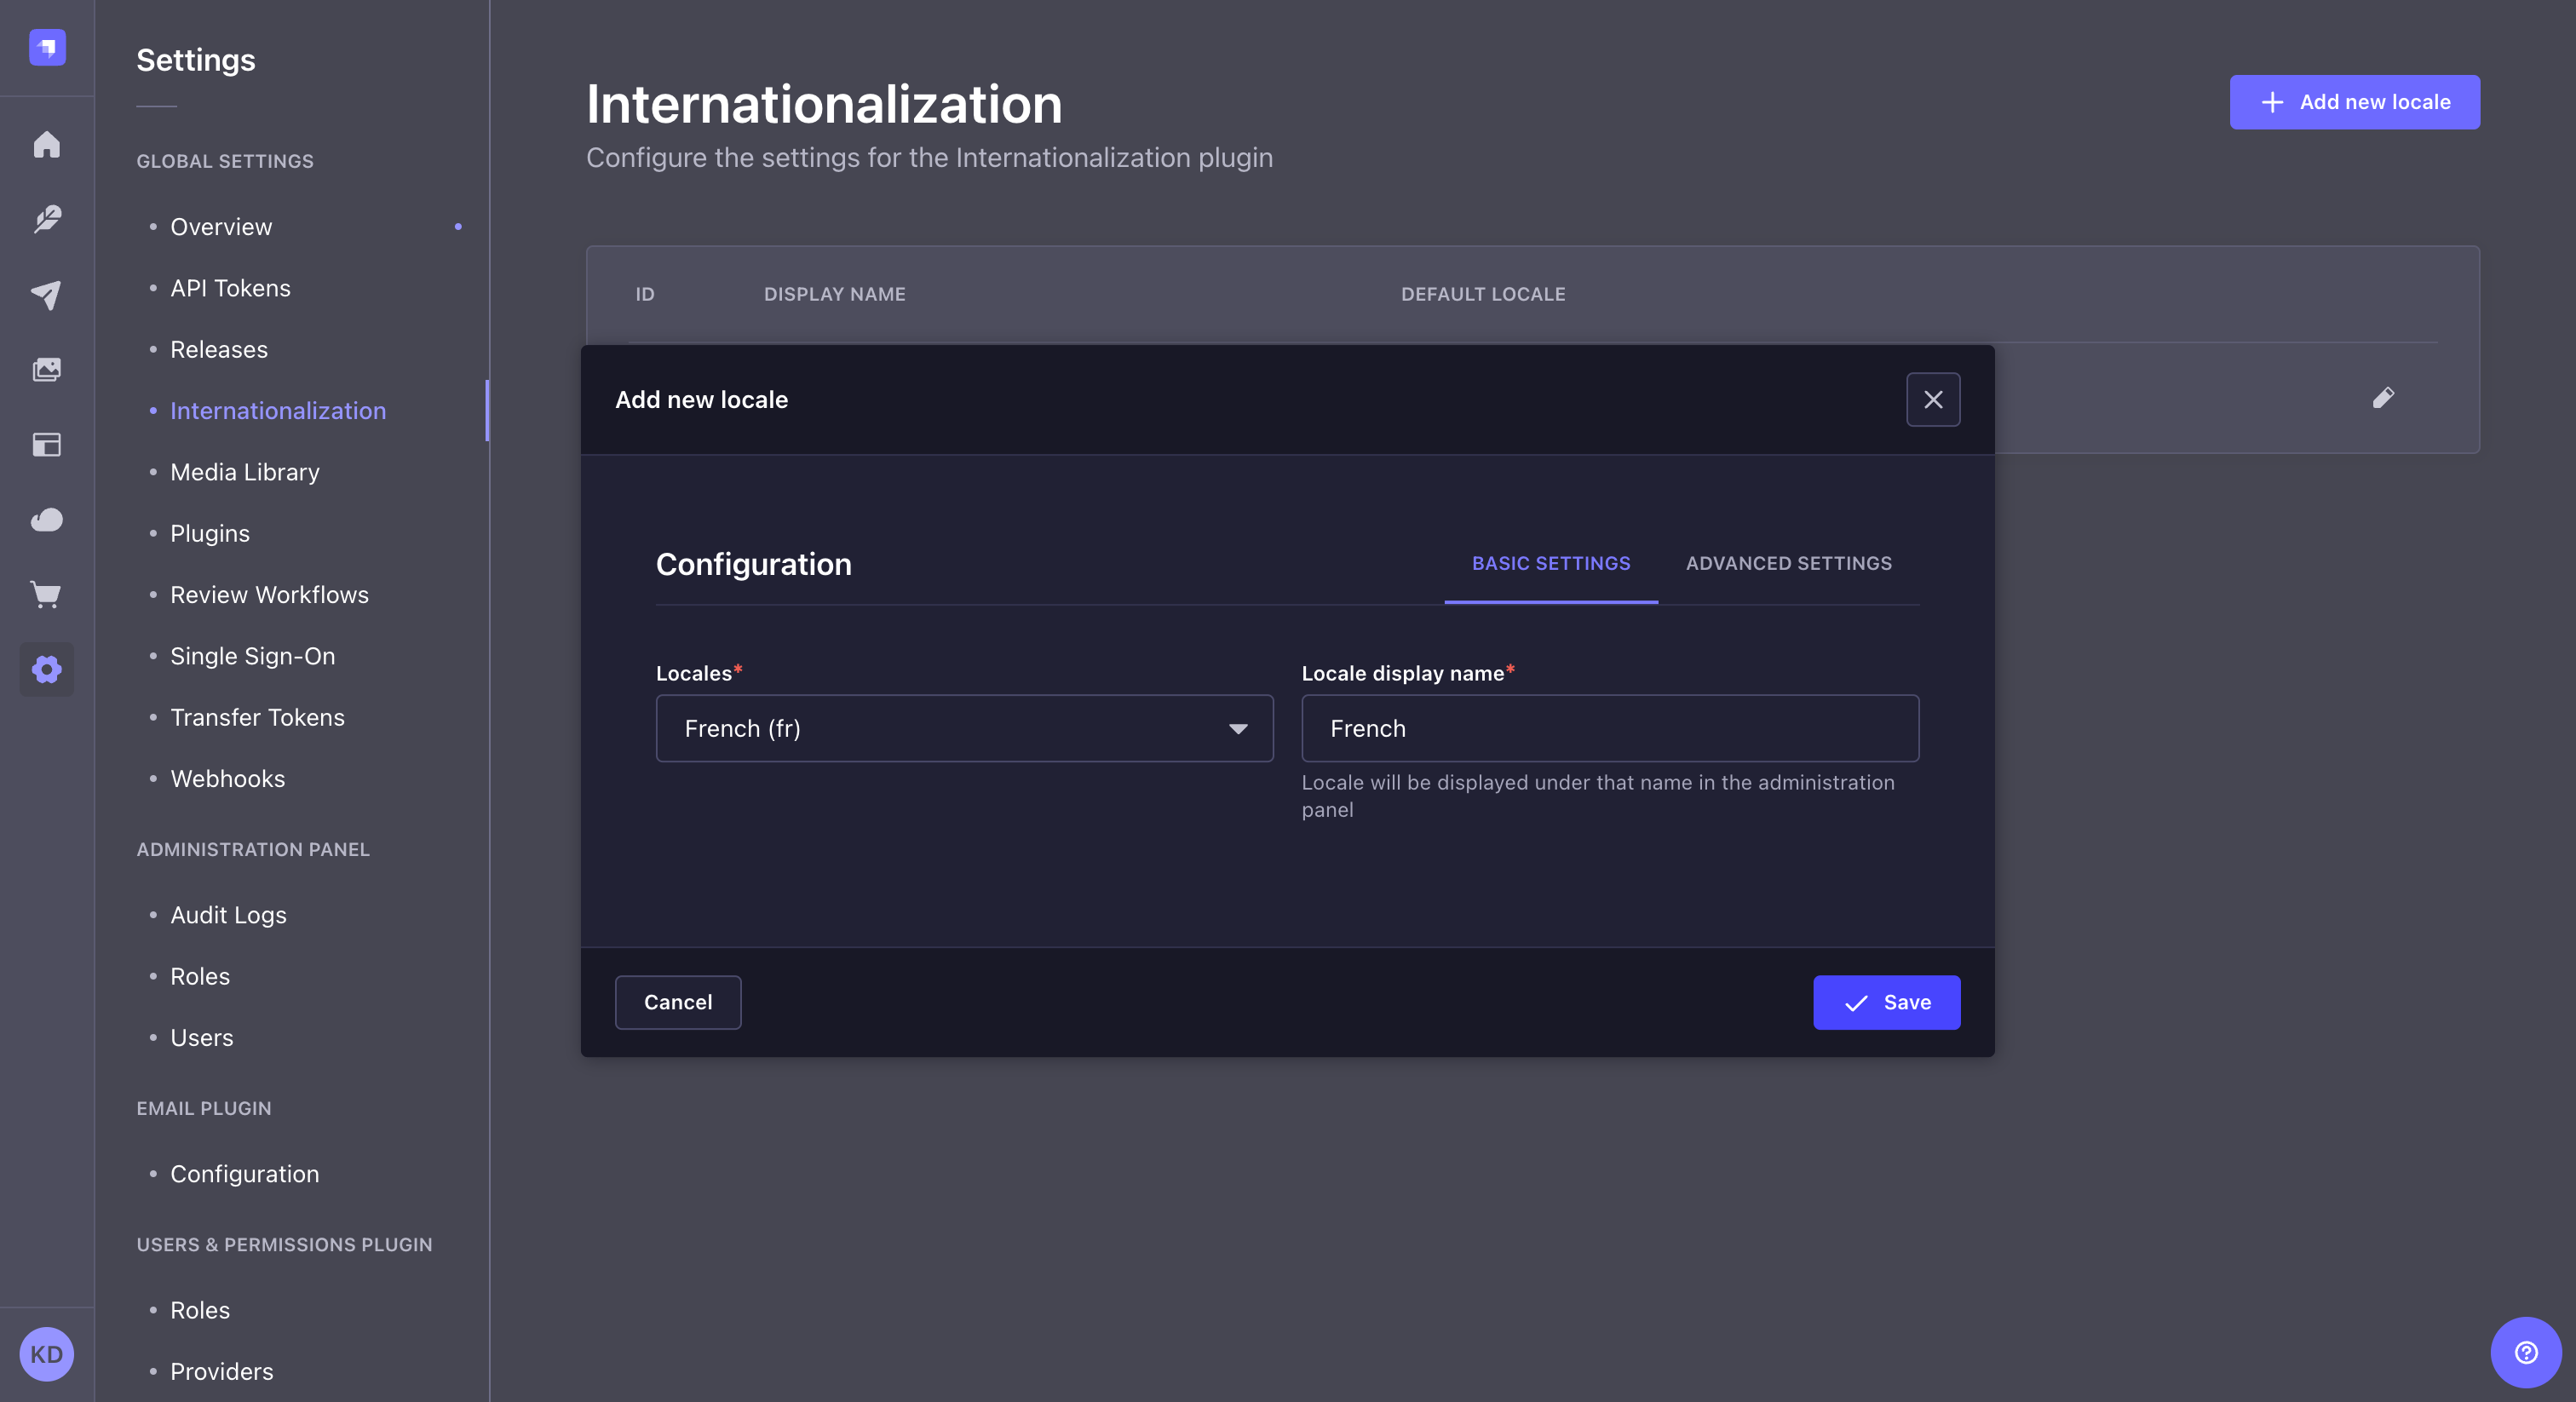The width and height of the screenshot is (2576, 1402).
Task: Switch to the Advanced Settings tab
Action: [x=1788, y=563]
